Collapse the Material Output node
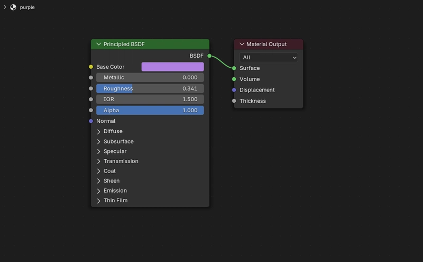The image size is (423, 262). [x=242, y=44]
